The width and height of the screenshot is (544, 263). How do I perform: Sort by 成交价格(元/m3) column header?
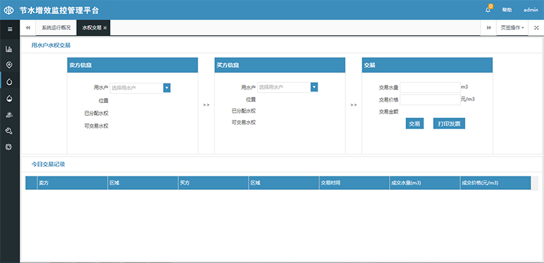[496, 183]
